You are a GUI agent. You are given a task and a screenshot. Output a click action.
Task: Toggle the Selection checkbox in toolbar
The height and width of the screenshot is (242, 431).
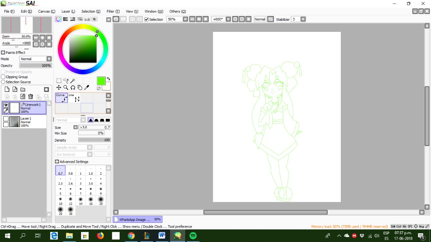coord(146,19)
